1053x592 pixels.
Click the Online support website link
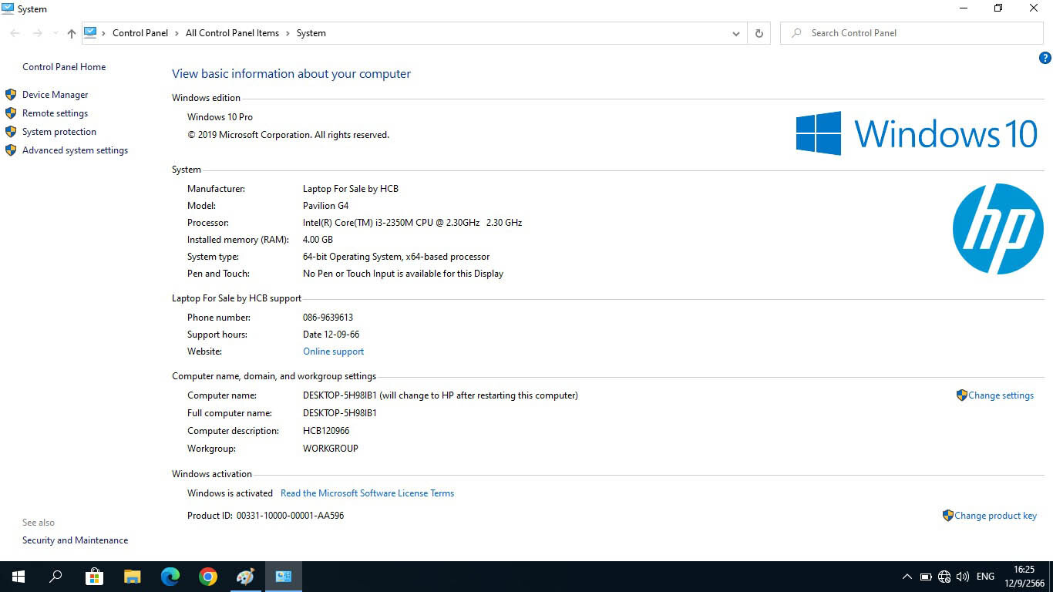(333, 351)
